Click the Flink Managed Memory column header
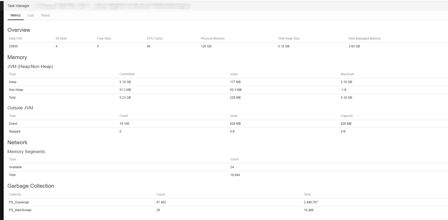The height and width of the screenshot is (220, 448). 365,39
